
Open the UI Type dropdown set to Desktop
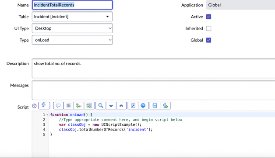point(72,28)
